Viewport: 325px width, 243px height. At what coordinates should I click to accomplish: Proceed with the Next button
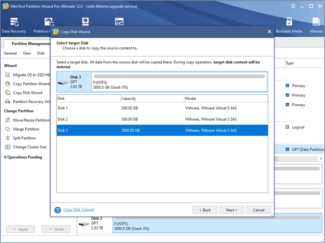tap(232, 210)
